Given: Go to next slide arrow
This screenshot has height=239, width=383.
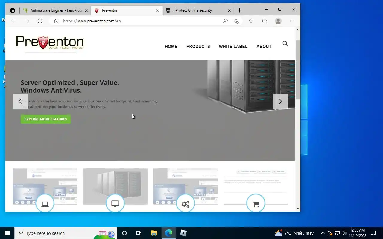Looking at the screenshot, I should point(280,101).
